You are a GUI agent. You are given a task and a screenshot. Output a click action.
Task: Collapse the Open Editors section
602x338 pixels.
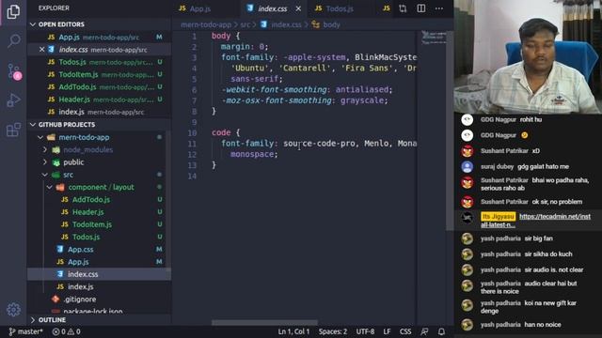coord(60,24)
